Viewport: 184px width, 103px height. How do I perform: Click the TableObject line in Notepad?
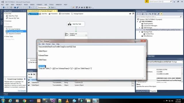(43, 51)
